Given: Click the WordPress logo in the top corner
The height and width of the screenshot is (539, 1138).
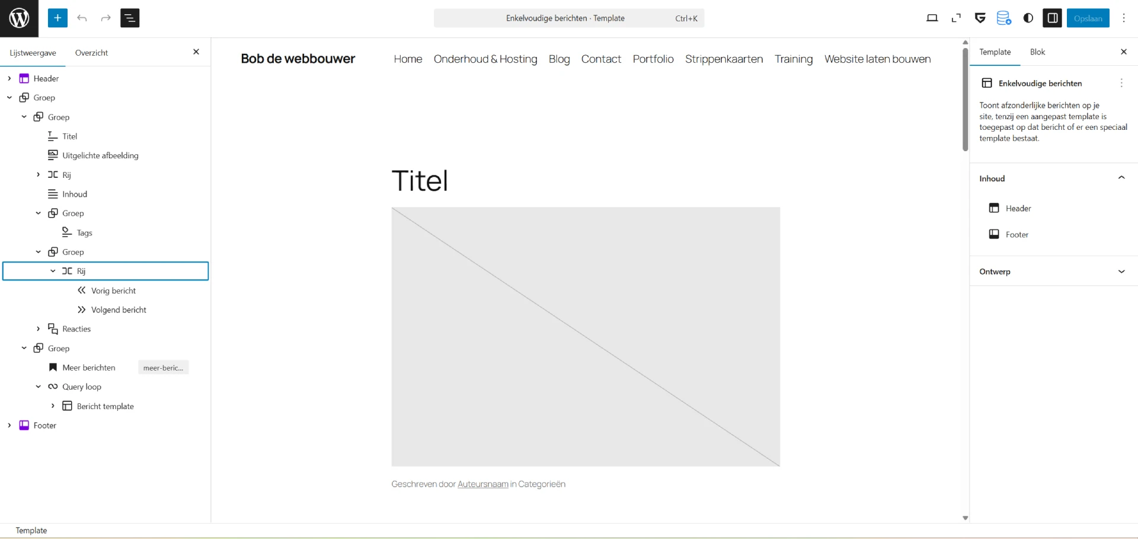Looking at the screenshot, I should [19, 18].
